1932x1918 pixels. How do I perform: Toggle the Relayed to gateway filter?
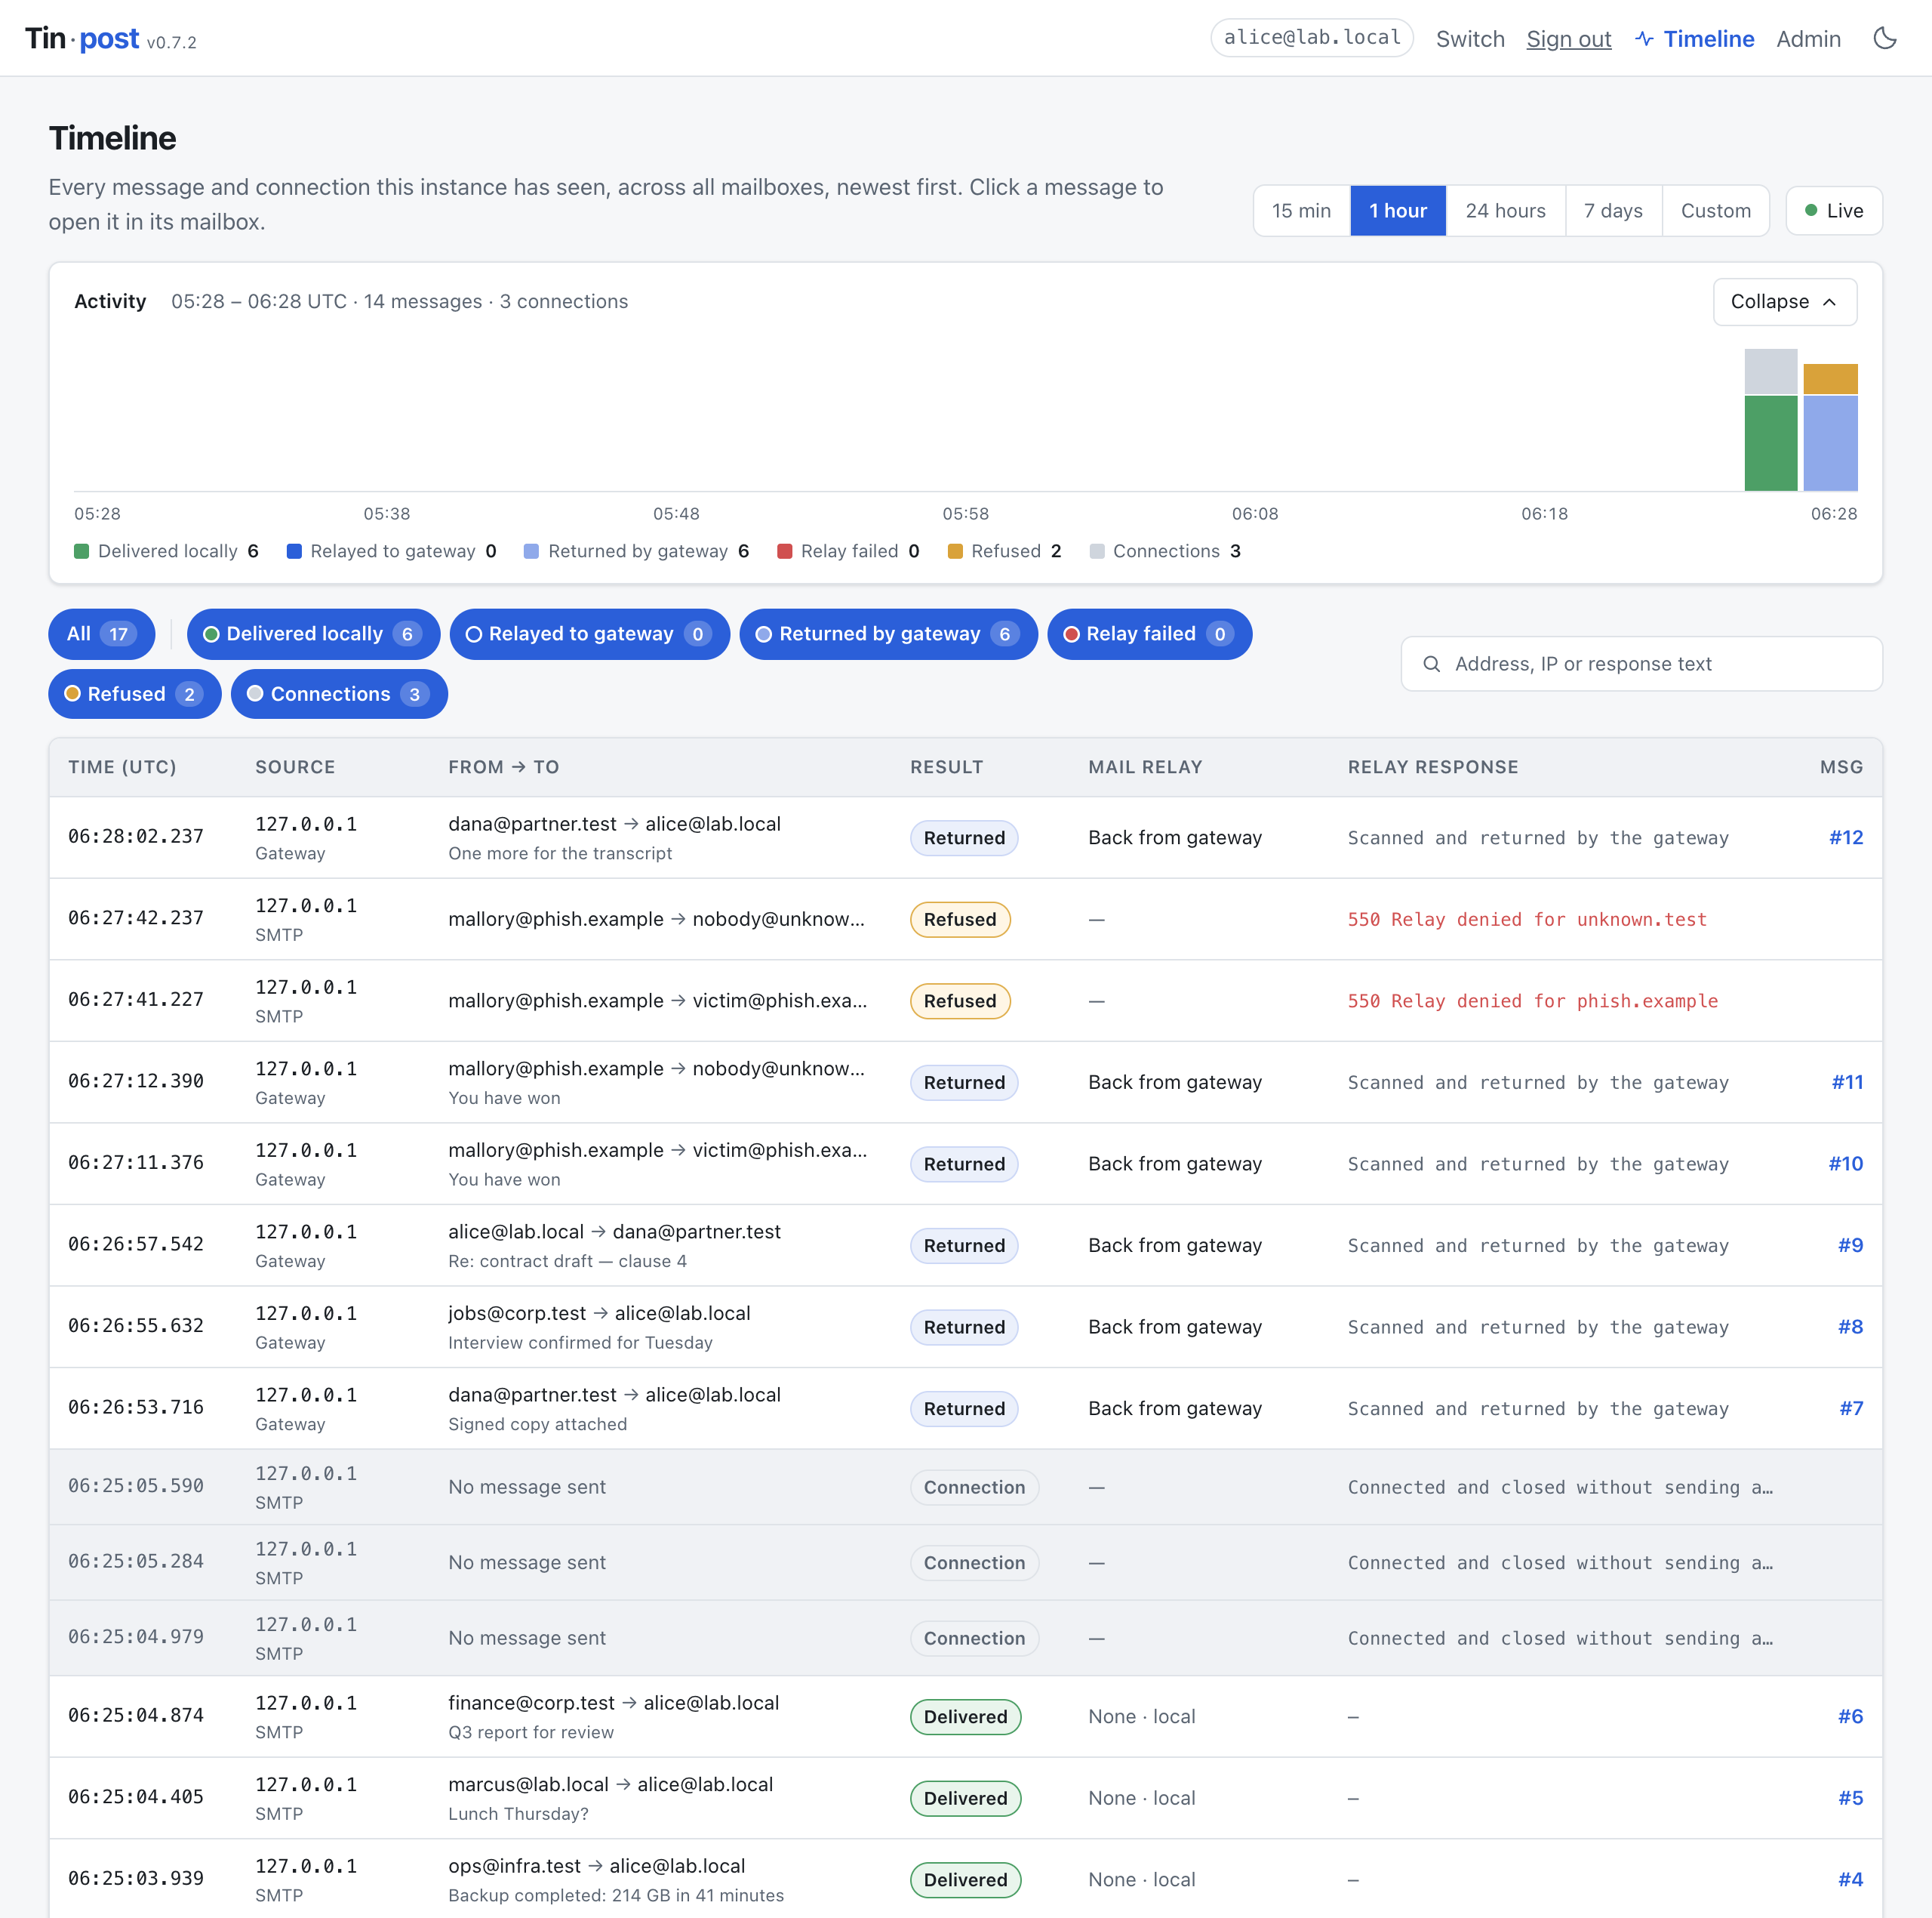click(x=589, y=634)
